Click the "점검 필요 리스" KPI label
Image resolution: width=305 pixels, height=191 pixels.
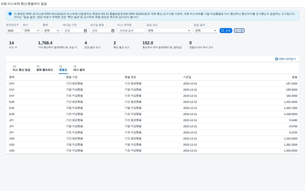[x=93, y=47]
